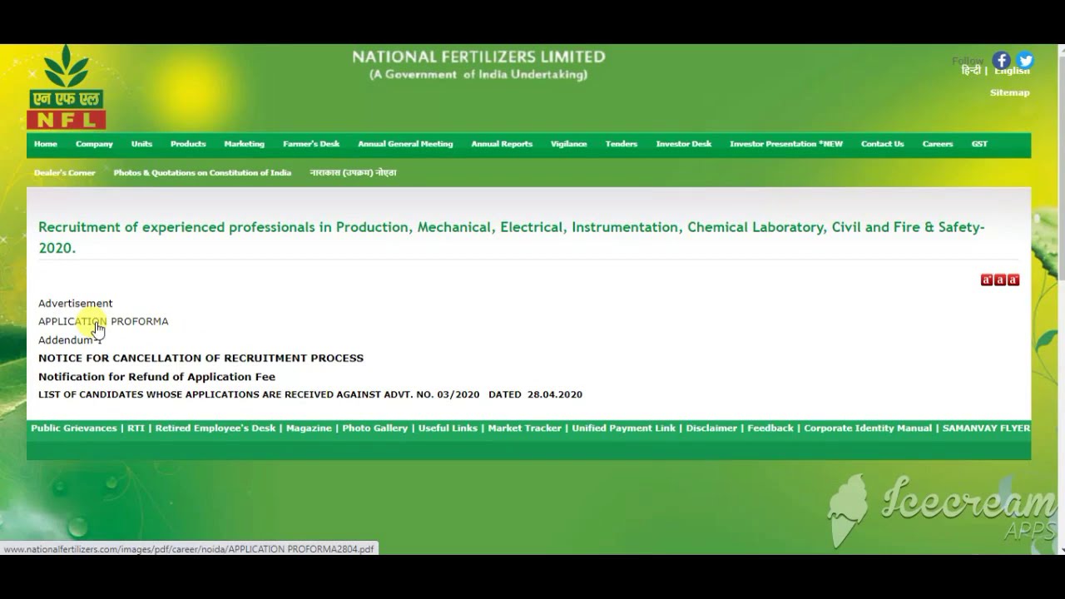Viewport: 1065px width, 599px height.
Task: Switch language to Hindi
Action: [971, 72]
